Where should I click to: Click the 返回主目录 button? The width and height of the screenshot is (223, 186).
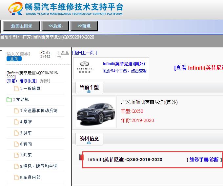coord(21,26)
